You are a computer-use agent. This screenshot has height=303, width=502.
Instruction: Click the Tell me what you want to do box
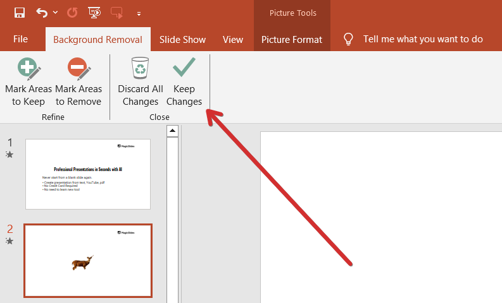coord(423,39)
